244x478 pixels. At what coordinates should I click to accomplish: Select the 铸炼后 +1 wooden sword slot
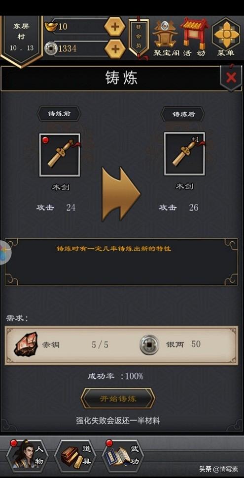(184, 154)
